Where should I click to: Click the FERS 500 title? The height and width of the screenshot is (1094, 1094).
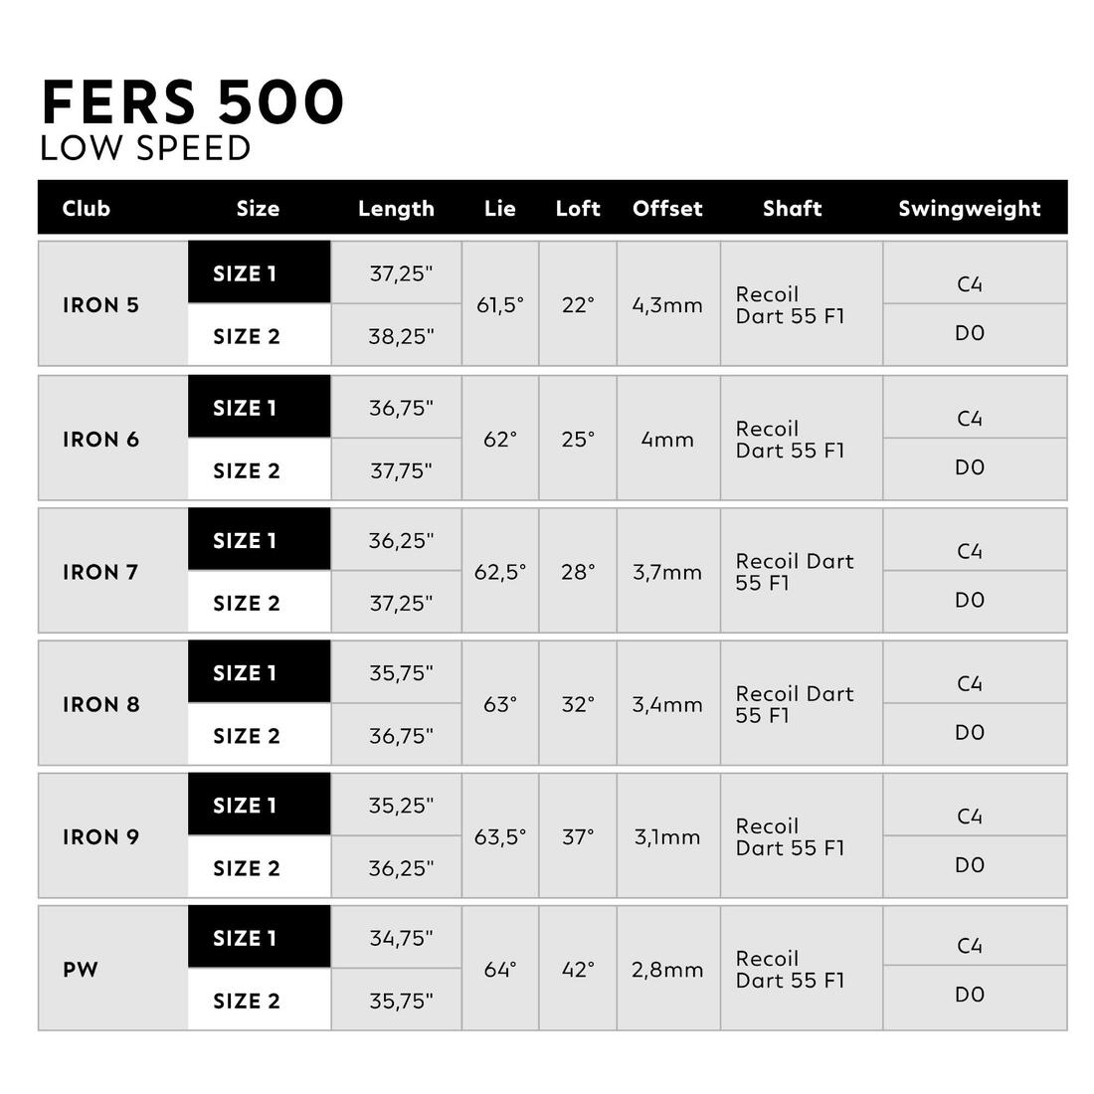point(192,101)
